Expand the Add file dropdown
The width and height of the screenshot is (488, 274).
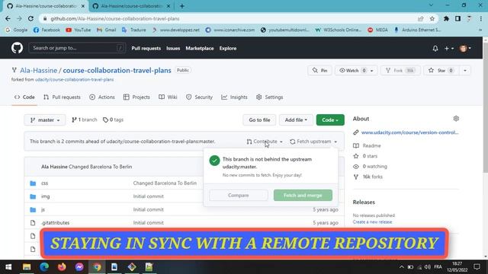(x=296, y=120)
